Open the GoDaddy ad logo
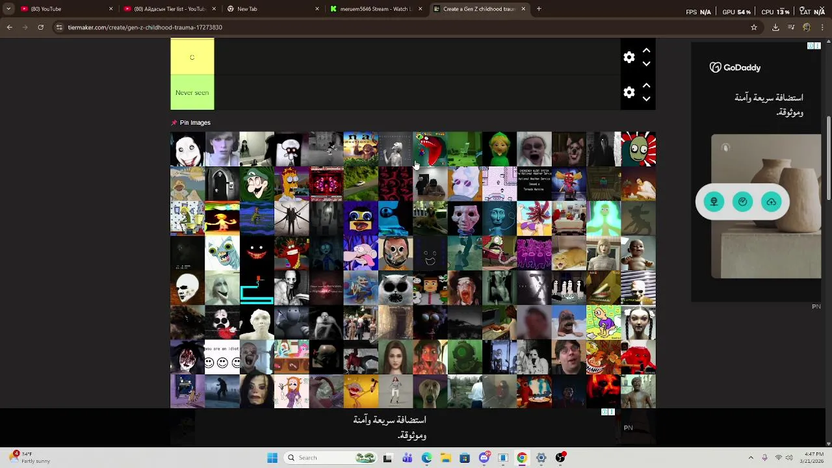832x468 pixels. (x=734, y=68)
